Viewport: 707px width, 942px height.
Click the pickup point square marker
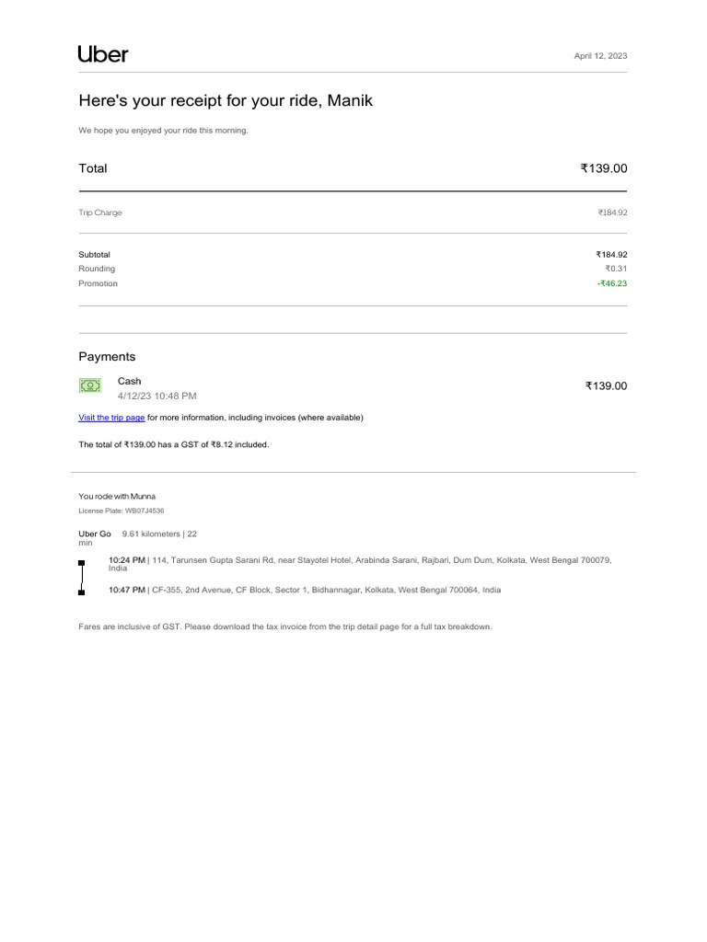tap(82, 562)
